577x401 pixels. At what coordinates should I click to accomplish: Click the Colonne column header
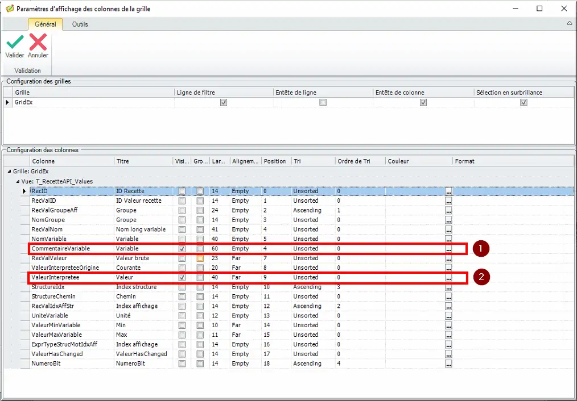pos(72,161)
